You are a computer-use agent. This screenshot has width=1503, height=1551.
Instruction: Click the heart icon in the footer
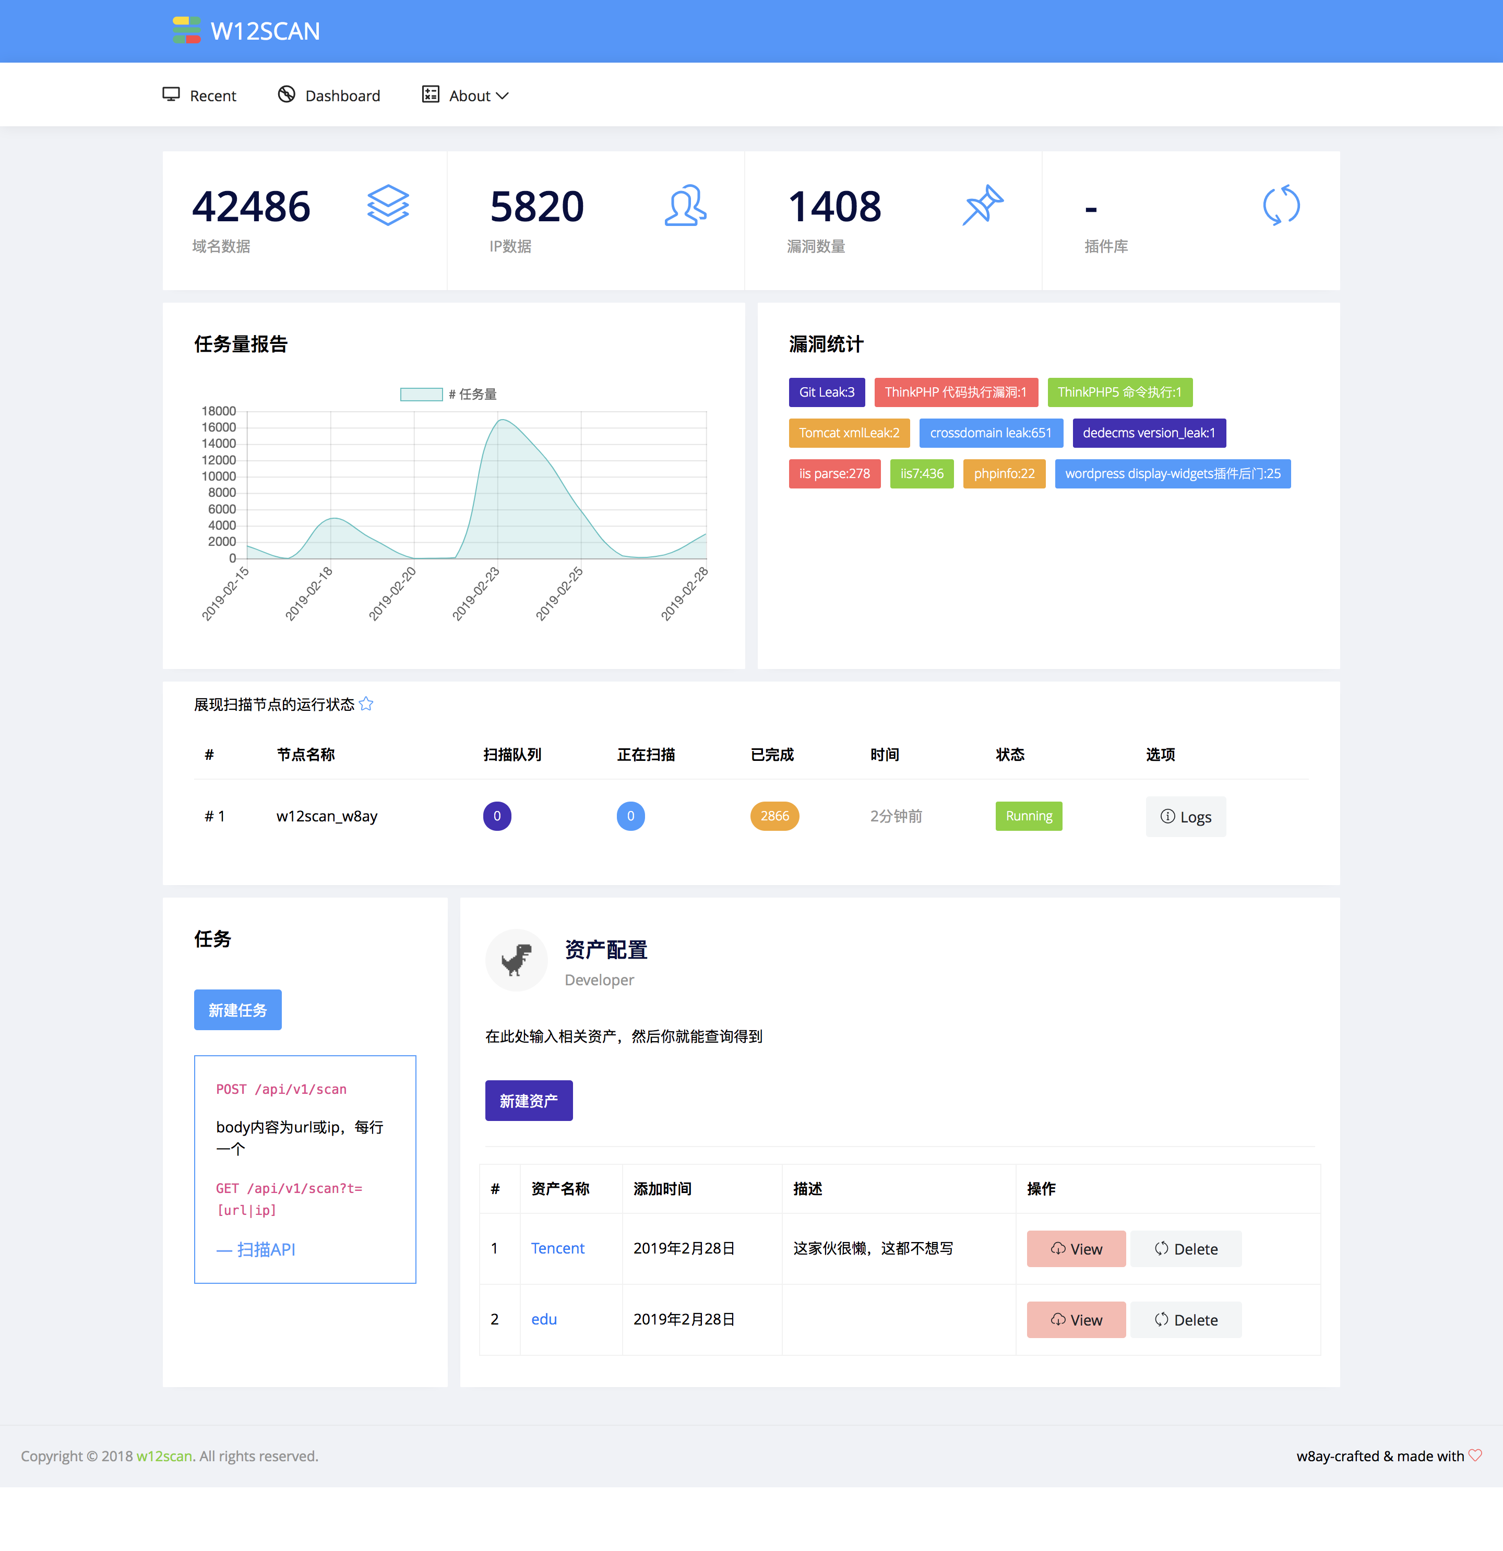[1475, 1455]
